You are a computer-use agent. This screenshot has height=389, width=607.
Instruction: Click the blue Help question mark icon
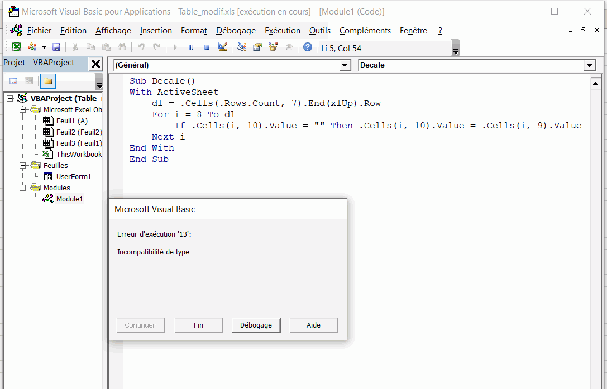tap(308, 47)
